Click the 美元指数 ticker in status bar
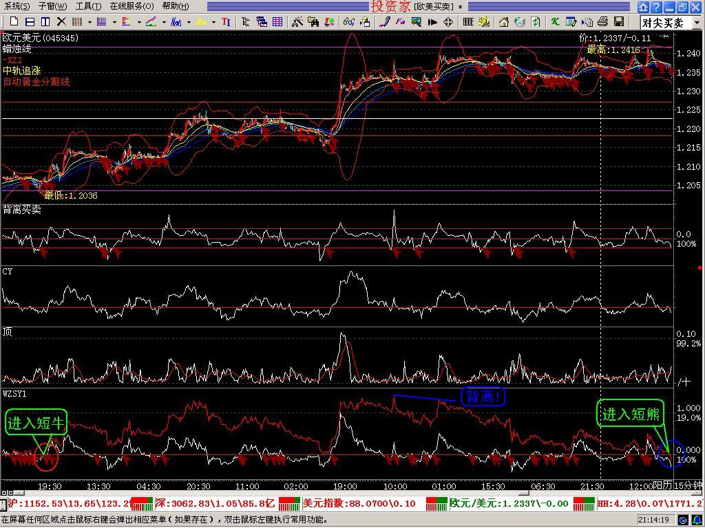This screenshot has width=705, height=528. click(x=359, y=503)
